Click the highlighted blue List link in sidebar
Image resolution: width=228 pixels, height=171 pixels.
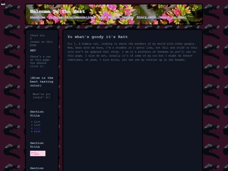(x=37, y=128)
